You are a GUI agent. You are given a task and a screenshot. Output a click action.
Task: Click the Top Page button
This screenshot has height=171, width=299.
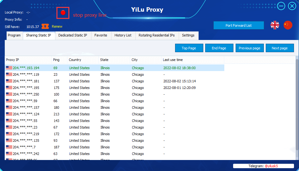189,48
